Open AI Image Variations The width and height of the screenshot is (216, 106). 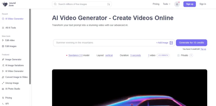(x=14, y=65)
